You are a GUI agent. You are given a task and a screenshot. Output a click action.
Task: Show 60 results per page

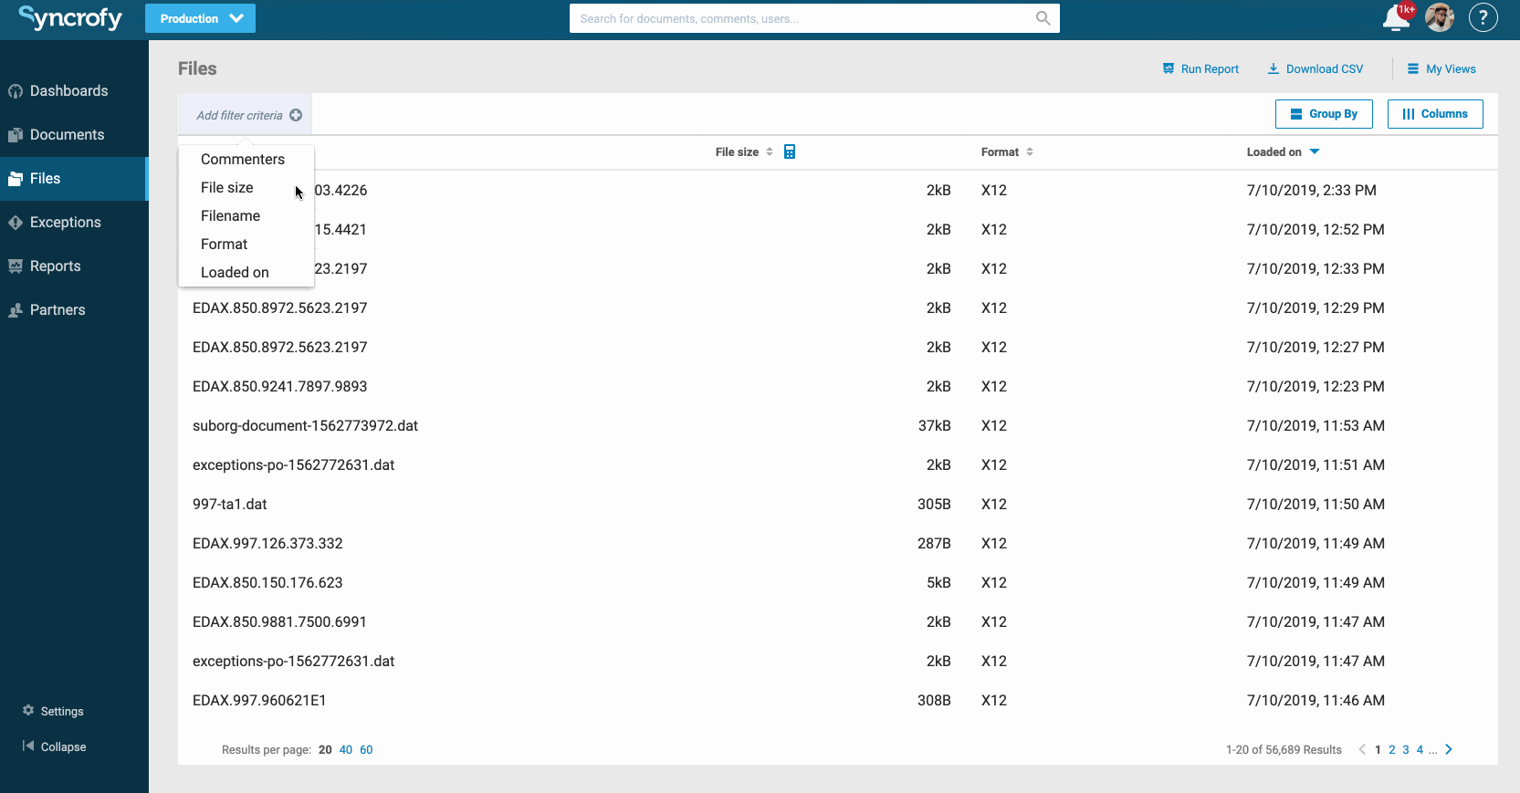(366, 750)
